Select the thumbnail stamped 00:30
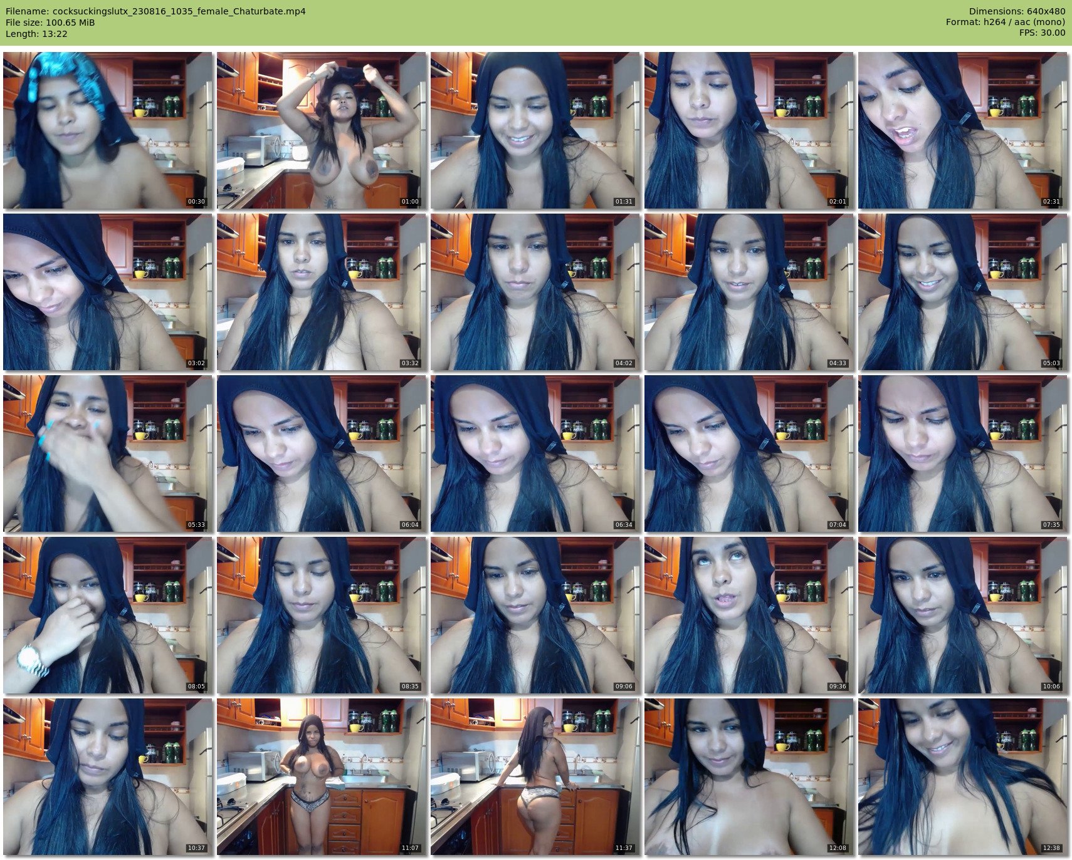The width and height of the screenshot is (1072, 860). pos(108,130)
